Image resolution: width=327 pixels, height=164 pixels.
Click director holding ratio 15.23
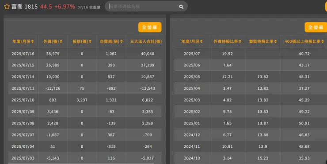click(x=263, y=158)
